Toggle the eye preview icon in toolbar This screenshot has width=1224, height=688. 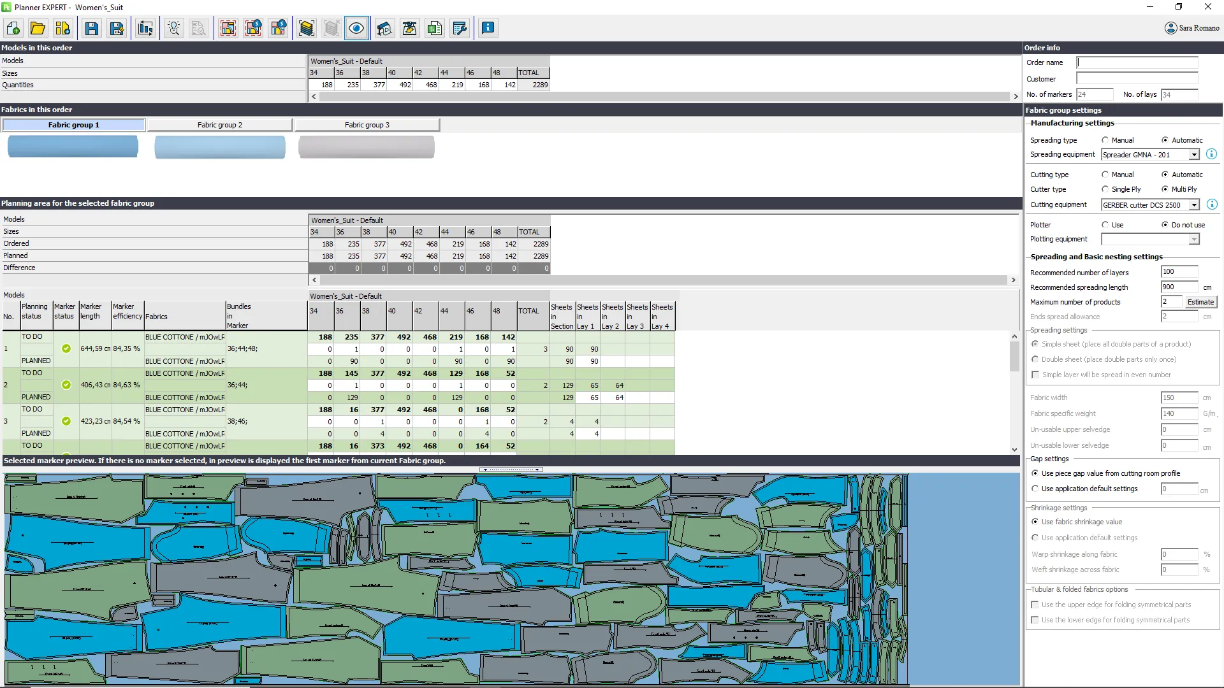point(356,28)
